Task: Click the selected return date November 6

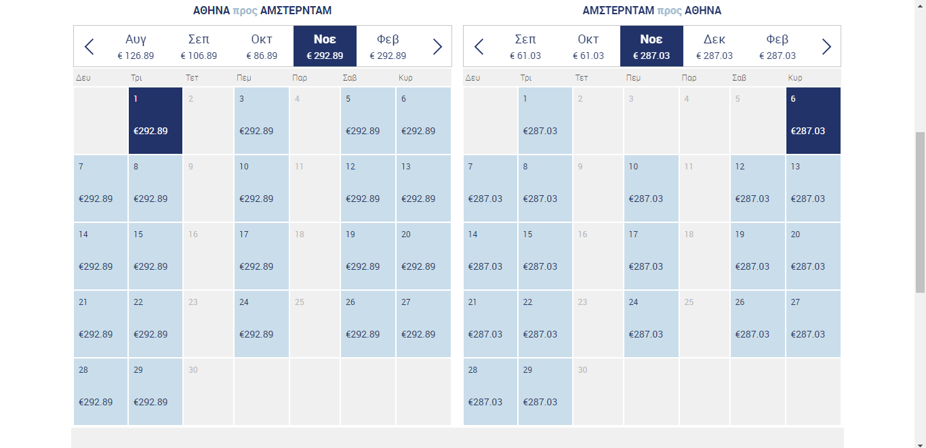Action: click(813, 121)
